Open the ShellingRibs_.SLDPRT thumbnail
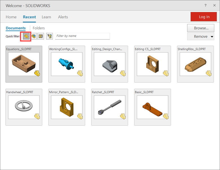This screenshot has width=220, height=170. point(195,64)
